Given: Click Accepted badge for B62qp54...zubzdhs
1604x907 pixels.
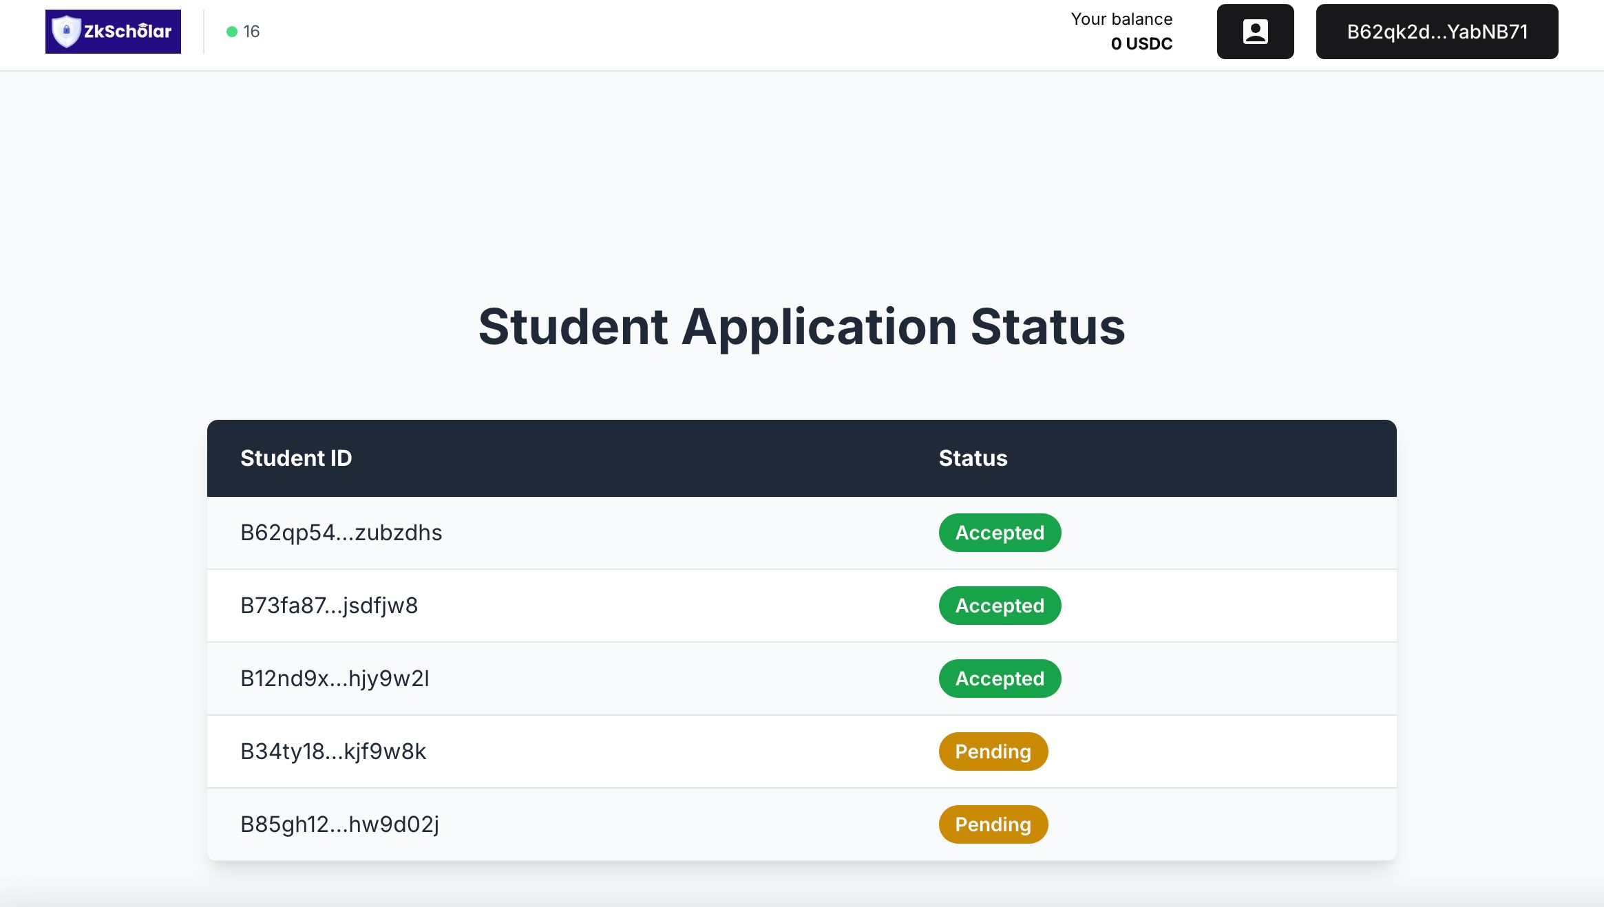Looking at the screenshot, I should tap(1000, 533).
